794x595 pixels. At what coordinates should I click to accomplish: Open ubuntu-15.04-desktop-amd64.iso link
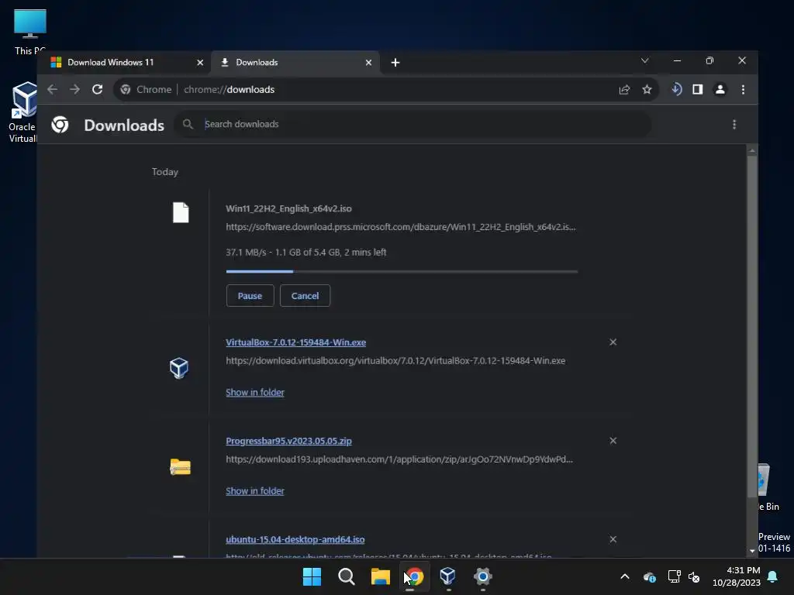pos(295,540)
